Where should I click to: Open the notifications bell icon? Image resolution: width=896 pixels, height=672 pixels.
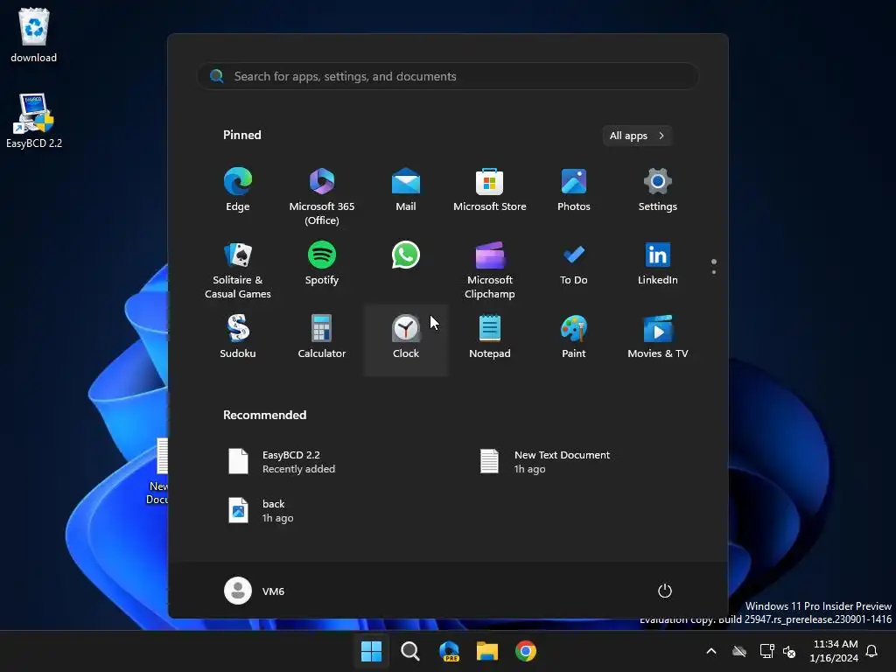coord(872,651)
